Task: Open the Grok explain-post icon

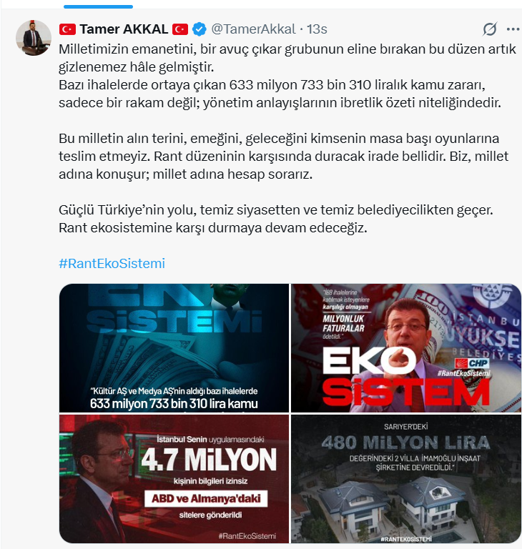Action: [489, 29]
